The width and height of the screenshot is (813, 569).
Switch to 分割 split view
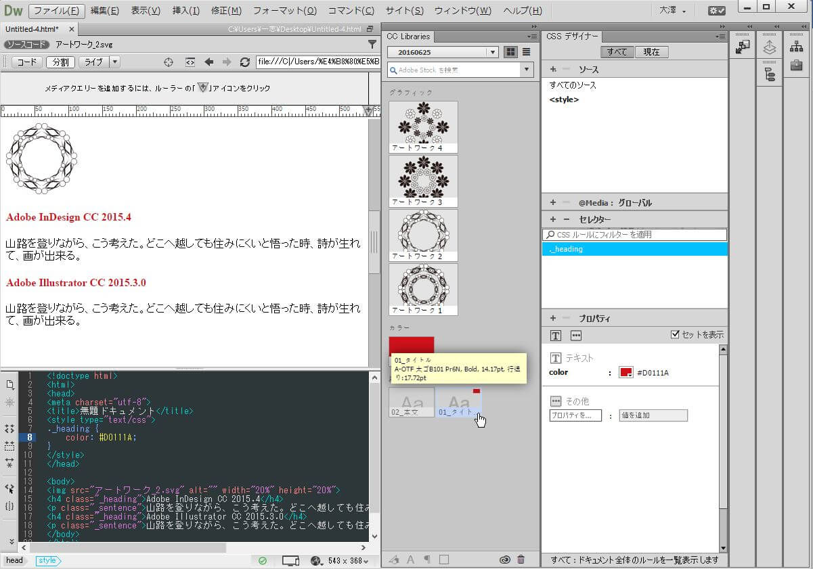click(x=60, y=62)
